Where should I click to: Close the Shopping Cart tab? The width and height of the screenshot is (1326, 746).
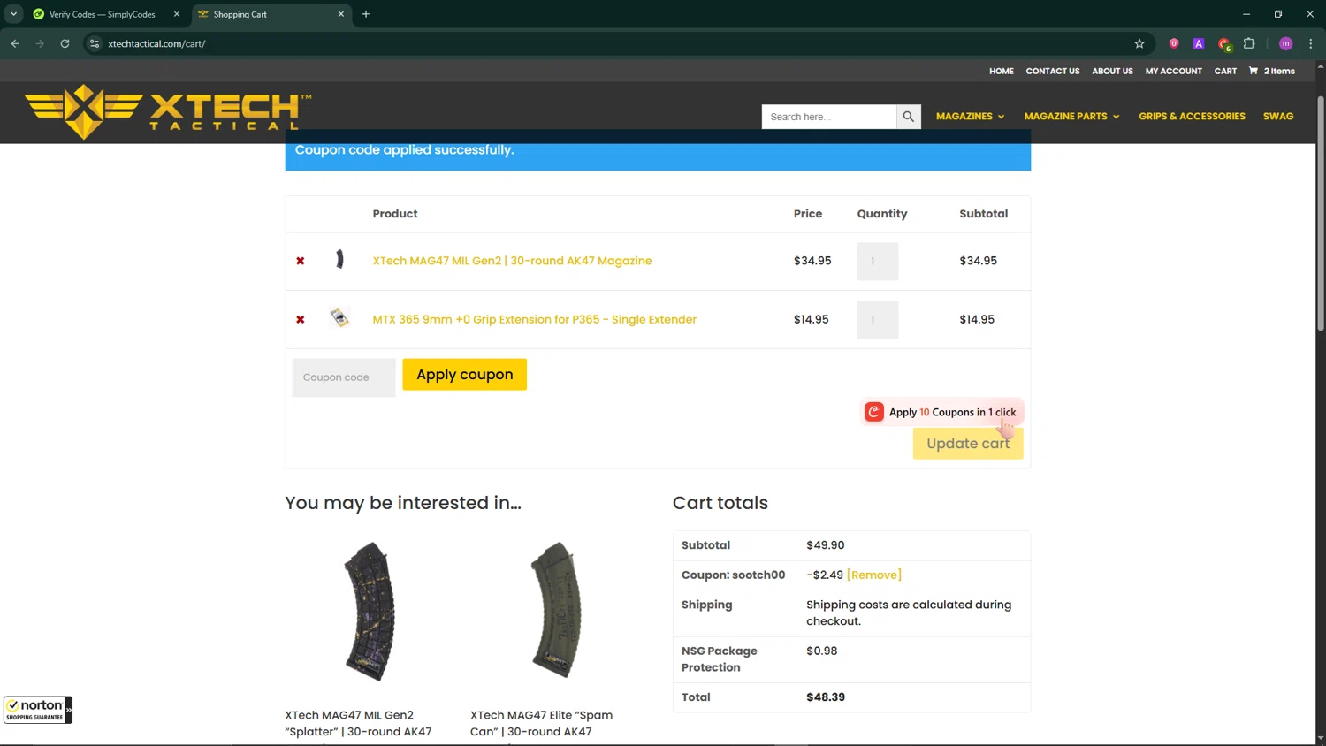[x=341, y=14]
